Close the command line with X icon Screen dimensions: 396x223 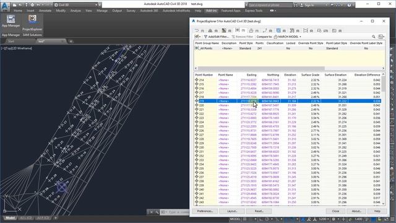click(151, 212)
